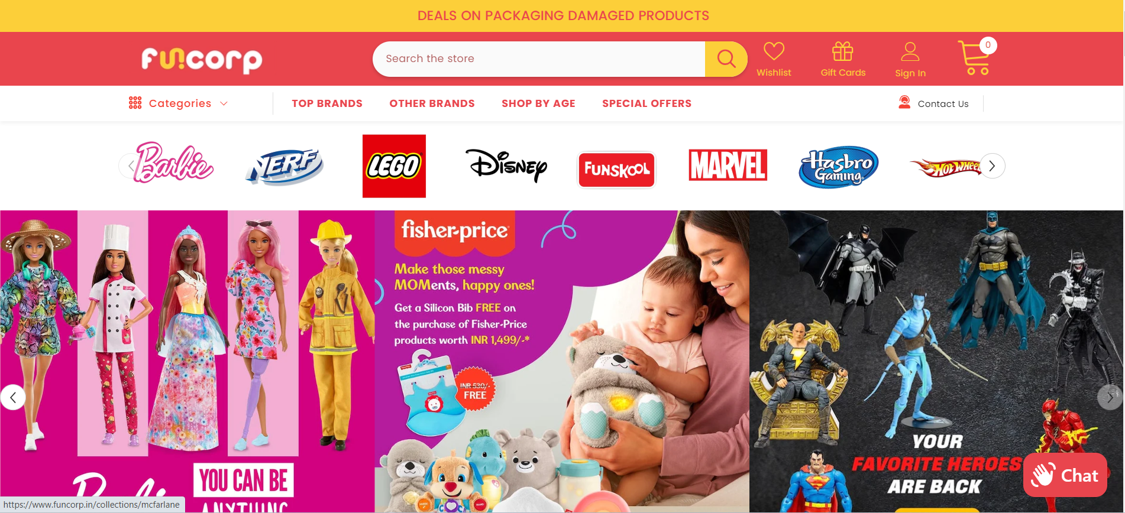
Task: Click the yellow search magnifier button
Action: click(726, 59)
